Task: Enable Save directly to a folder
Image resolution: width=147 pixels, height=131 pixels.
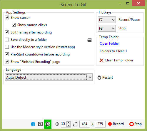Action: 7,40
